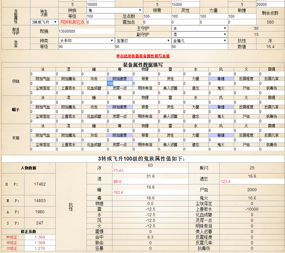The image size is (285, 253).
Task: Open the 宝莲灯 法宝 dropdown
Action: point(143,41)
